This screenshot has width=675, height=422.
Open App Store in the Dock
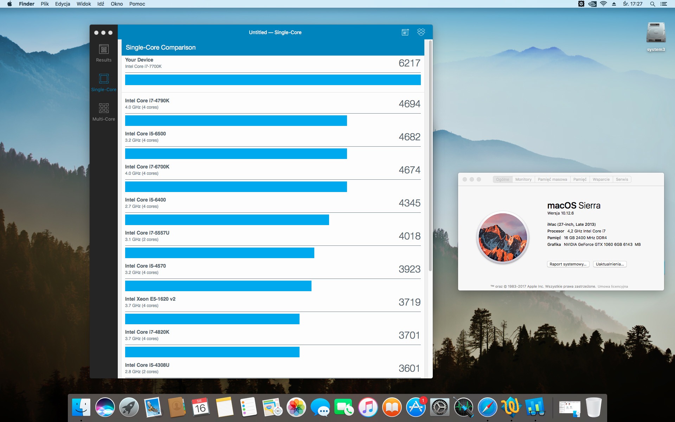click(416, 408)
